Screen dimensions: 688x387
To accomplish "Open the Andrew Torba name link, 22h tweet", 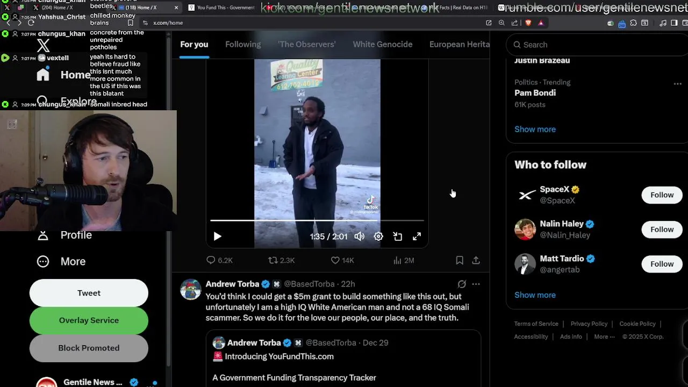I will click(x=232, y=284).
